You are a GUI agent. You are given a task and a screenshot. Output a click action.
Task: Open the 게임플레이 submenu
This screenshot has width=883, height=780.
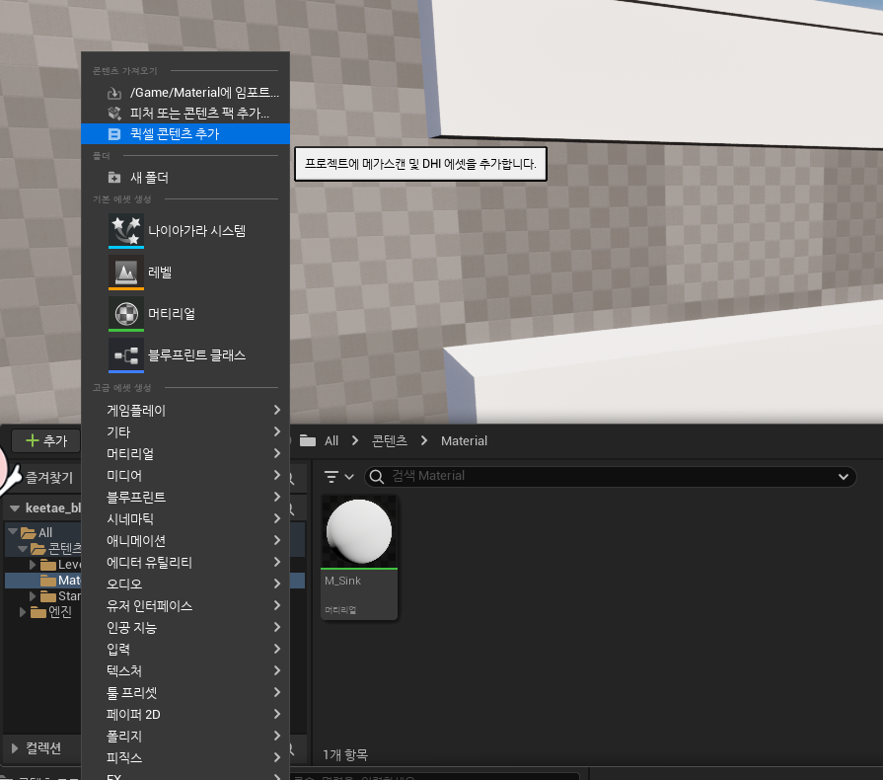(x=185, y=411)
